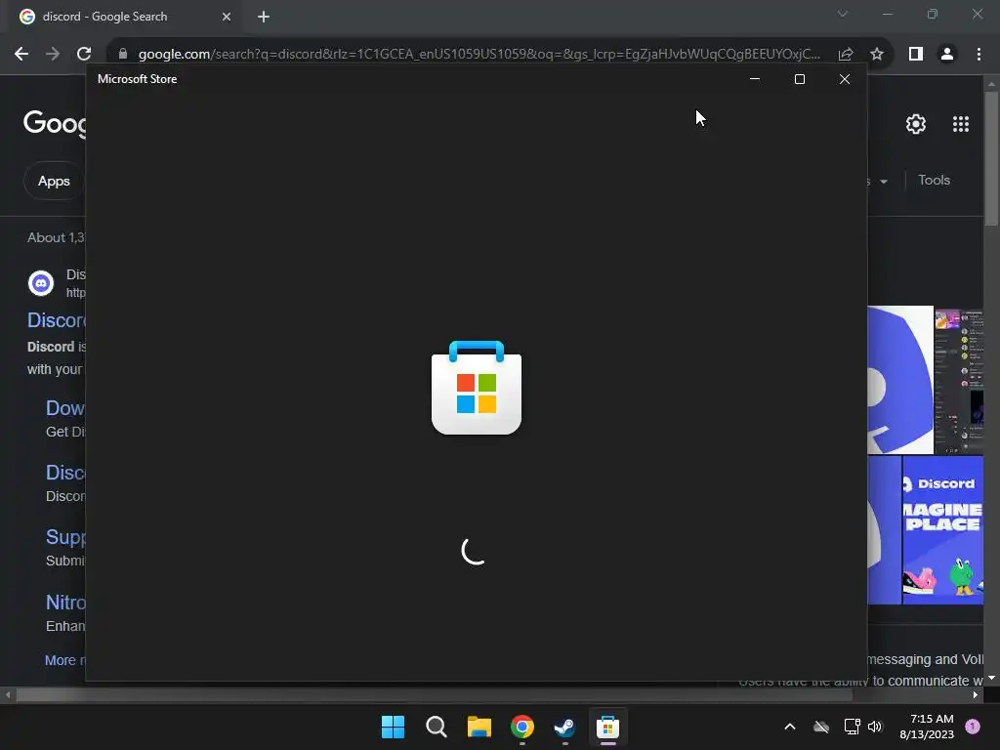1000x750 pixels.
Task: Click the Discord favicon in search result
Action: tap(41, 283)
